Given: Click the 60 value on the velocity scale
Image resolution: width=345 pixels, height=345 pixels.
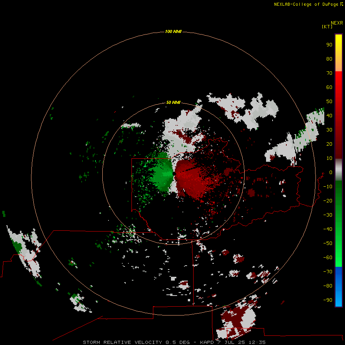Looking at the screenshot, I should pos(329,87).
